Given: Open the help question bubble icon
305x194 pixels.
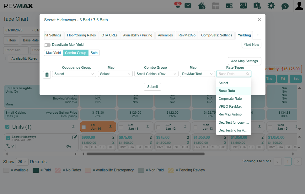Looking at the screenshot, I should (285, 6).
